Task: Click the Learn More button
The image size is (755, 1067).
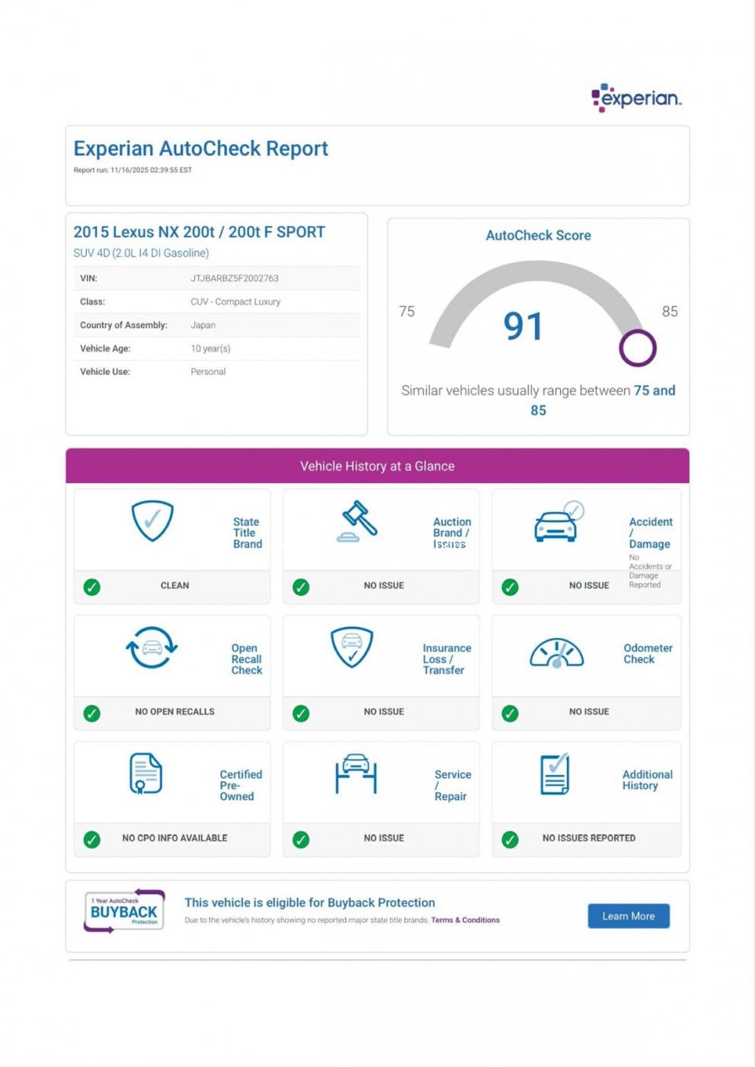Action: (x=628, y=916)
